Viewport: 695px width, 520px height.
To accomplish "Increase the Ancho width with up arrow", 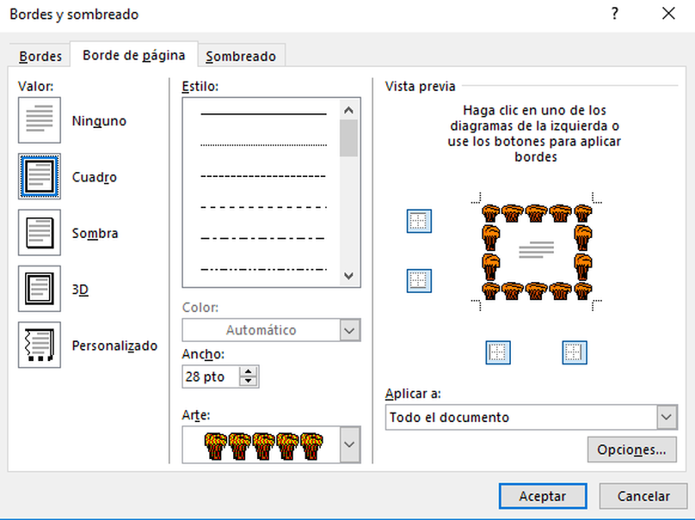I will (249, 371).
